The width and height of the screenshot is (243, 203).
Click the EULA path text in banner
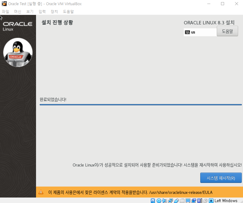coord(181,192)
